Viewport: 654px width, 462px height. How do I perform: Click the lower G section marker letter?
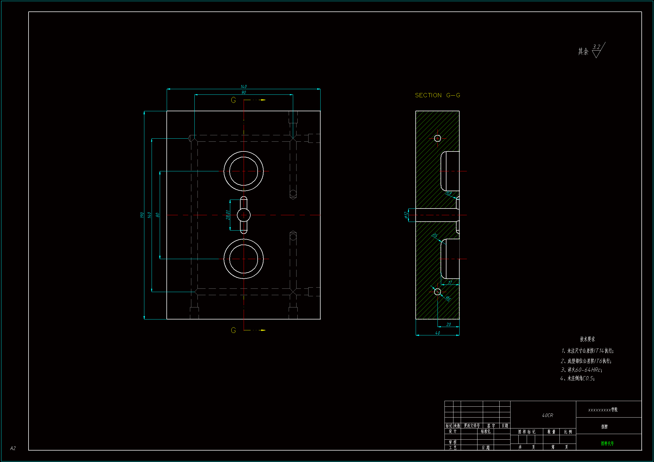coord(233,330)
